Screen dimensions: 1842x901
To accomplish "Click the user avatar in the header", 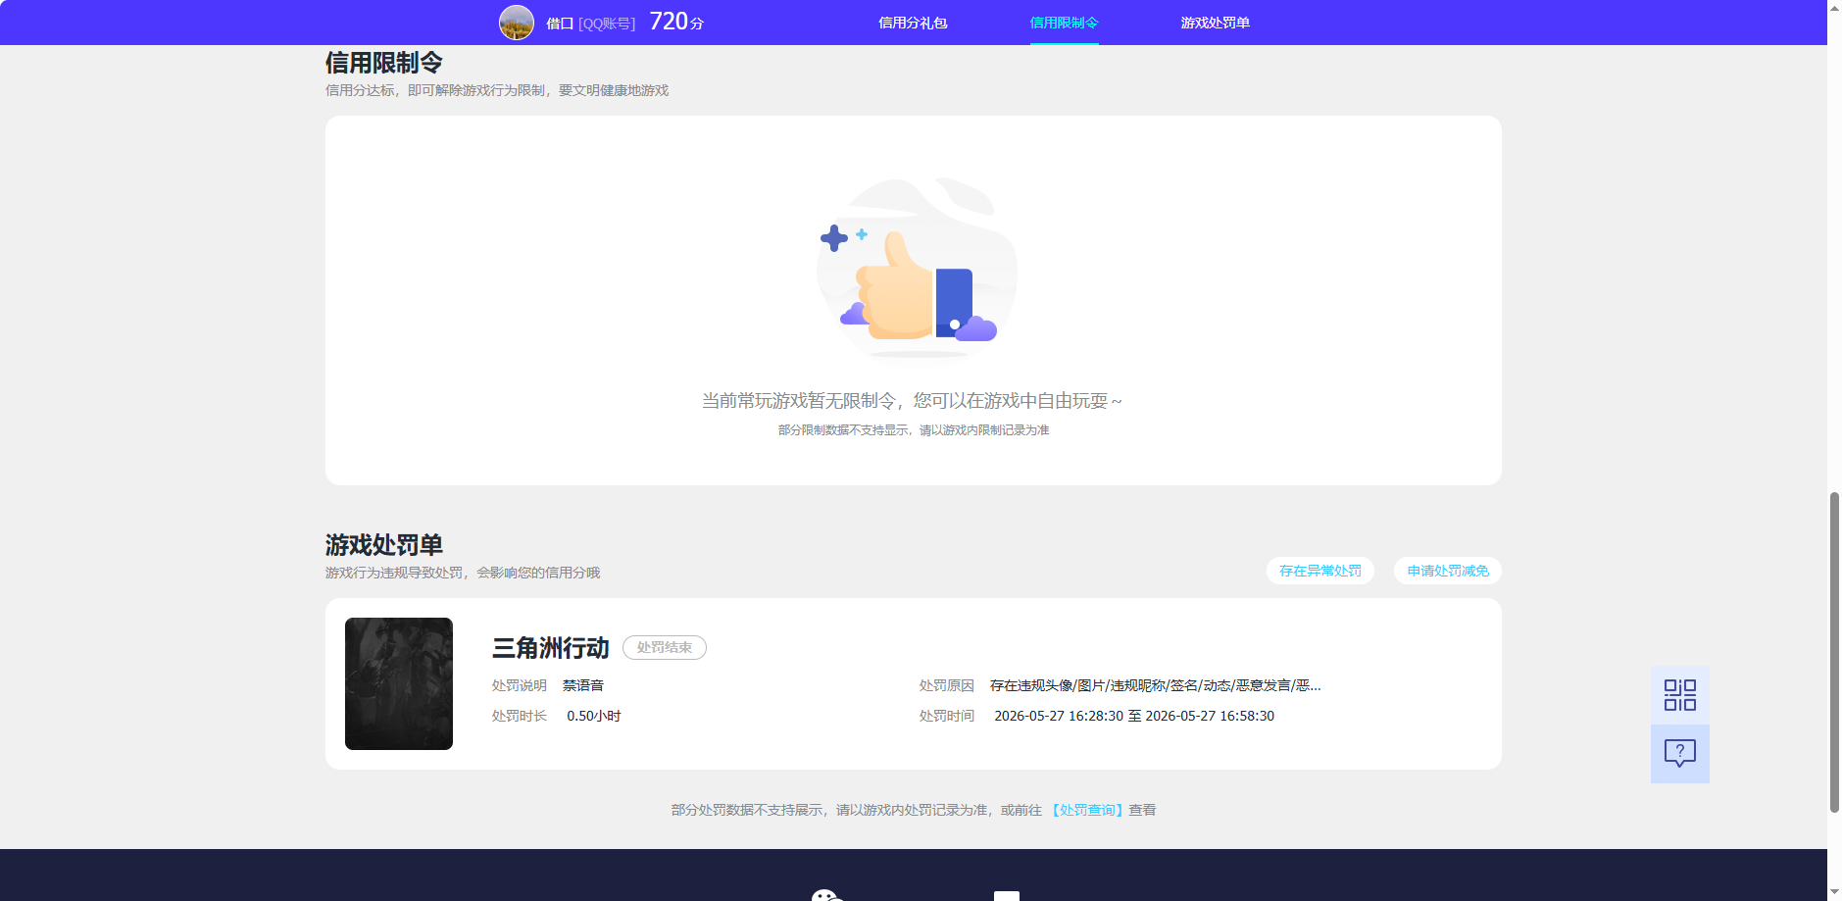I will [517, 23].
